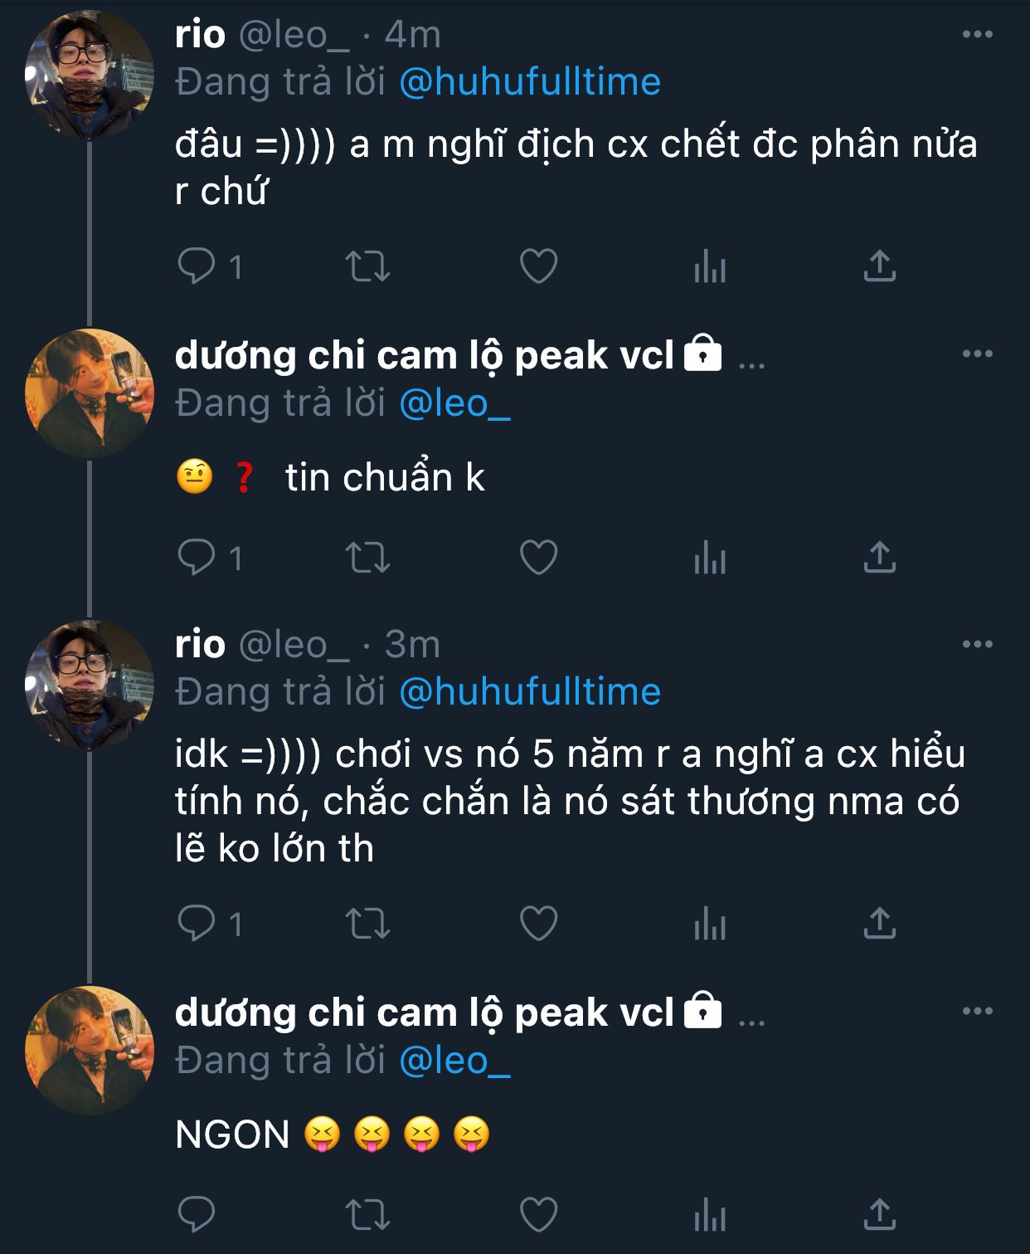Image resolution: width=1030 pixels, height=1254 pixels.
Task: Like the 'tin chuẩn k' tweet
Action: (x=538, y=557)
